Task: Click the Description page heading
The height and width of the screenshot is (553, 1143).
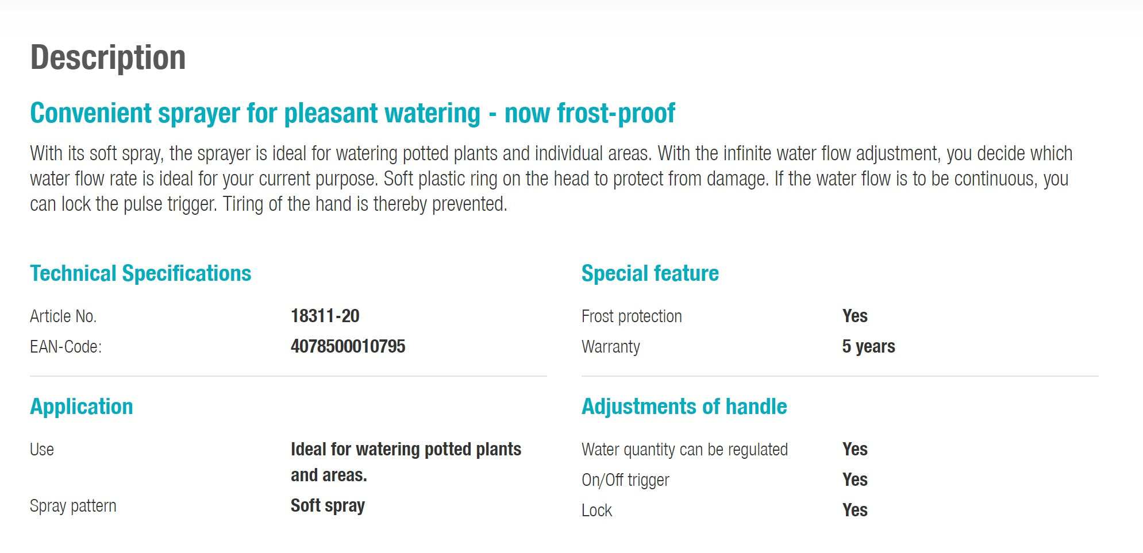Action: (108, 57)
